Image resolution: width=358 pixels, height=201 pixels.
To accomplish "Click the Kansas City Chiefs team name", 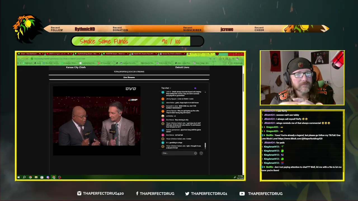I will (x=76, y=67).
